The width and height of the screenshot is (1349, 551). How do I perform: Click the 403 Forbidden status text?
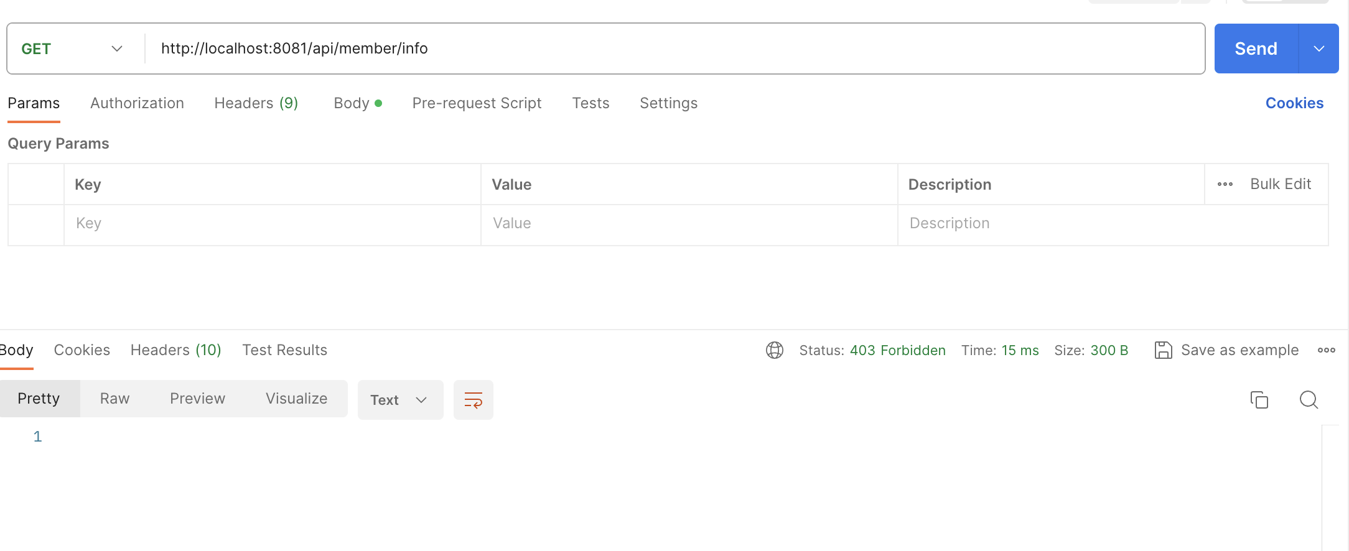897,351
